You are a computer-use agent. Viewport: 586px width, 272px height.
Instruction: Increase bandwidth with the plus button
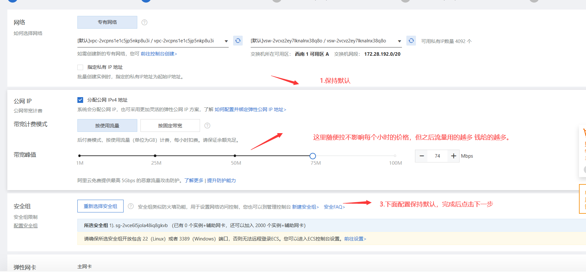454,156
